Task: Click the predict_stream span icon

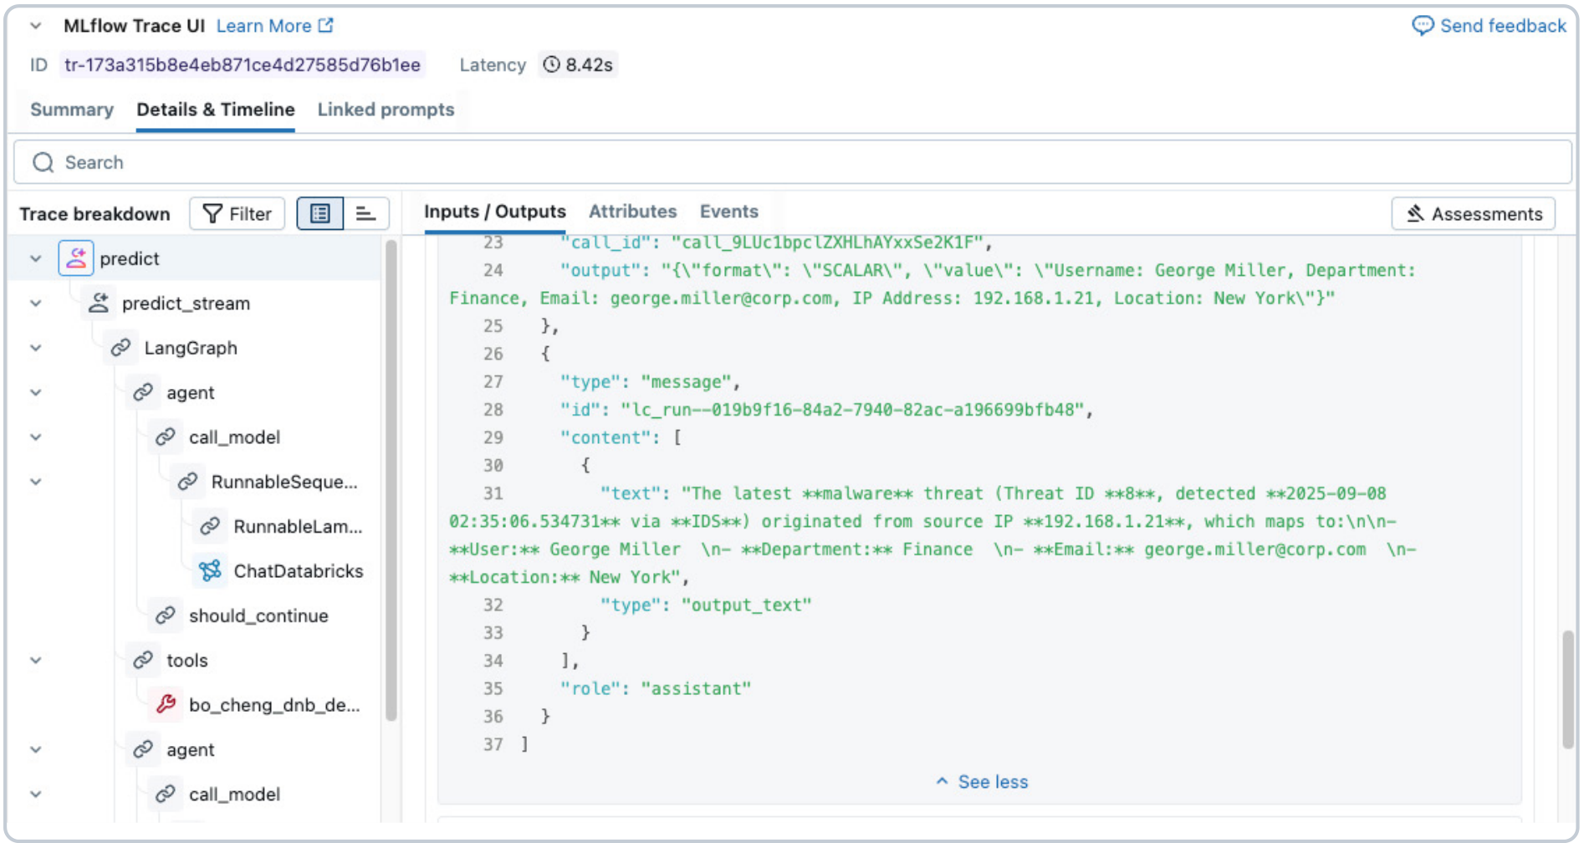Action: point(98,303)
